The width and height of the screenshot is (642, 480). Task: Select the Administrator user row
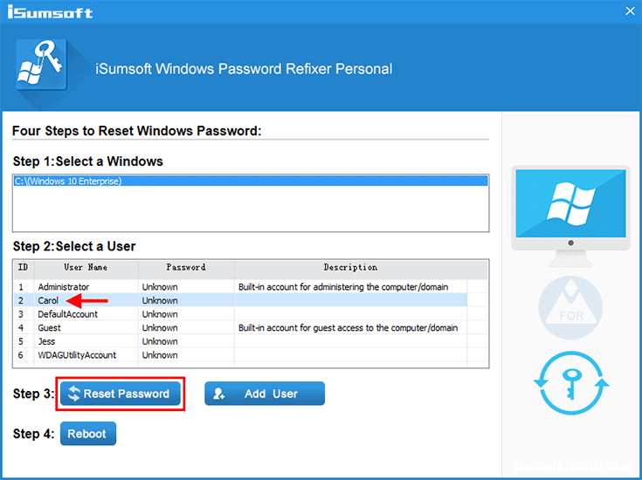click(x=240, y=287)
